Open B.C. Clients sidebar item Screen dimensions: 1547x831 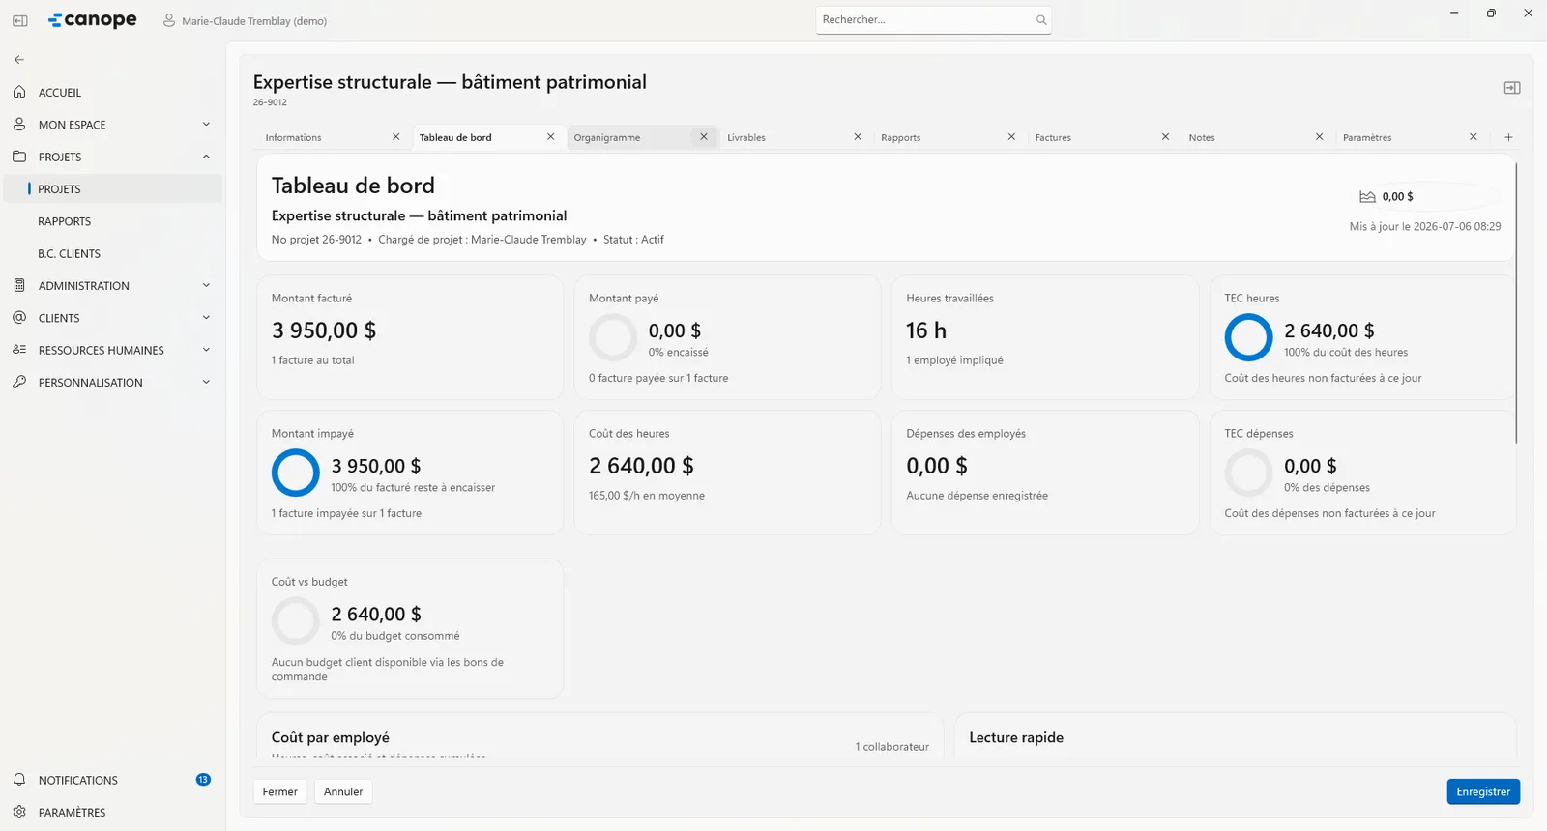[x=113, y=253]
